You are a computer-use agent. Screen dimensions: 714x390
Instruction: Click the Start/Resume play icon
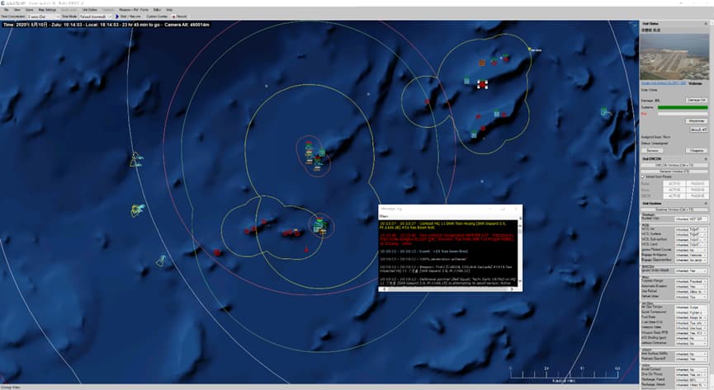click(117, 16)
